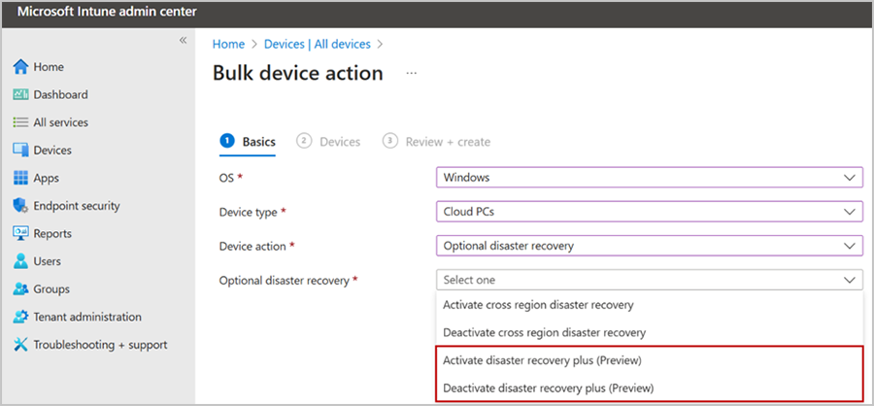Open the Device type Cloud PCs dropdown
874x406 pixels.
(x=650, y=212)
